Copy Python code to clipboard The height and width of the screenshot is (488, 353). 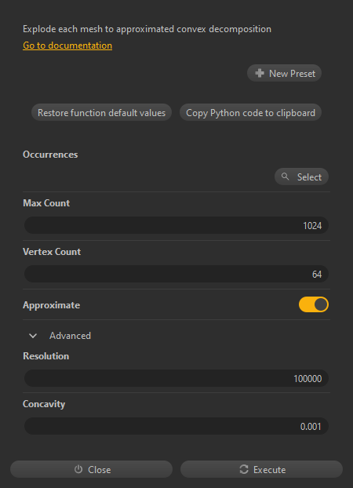click(250, 112)
